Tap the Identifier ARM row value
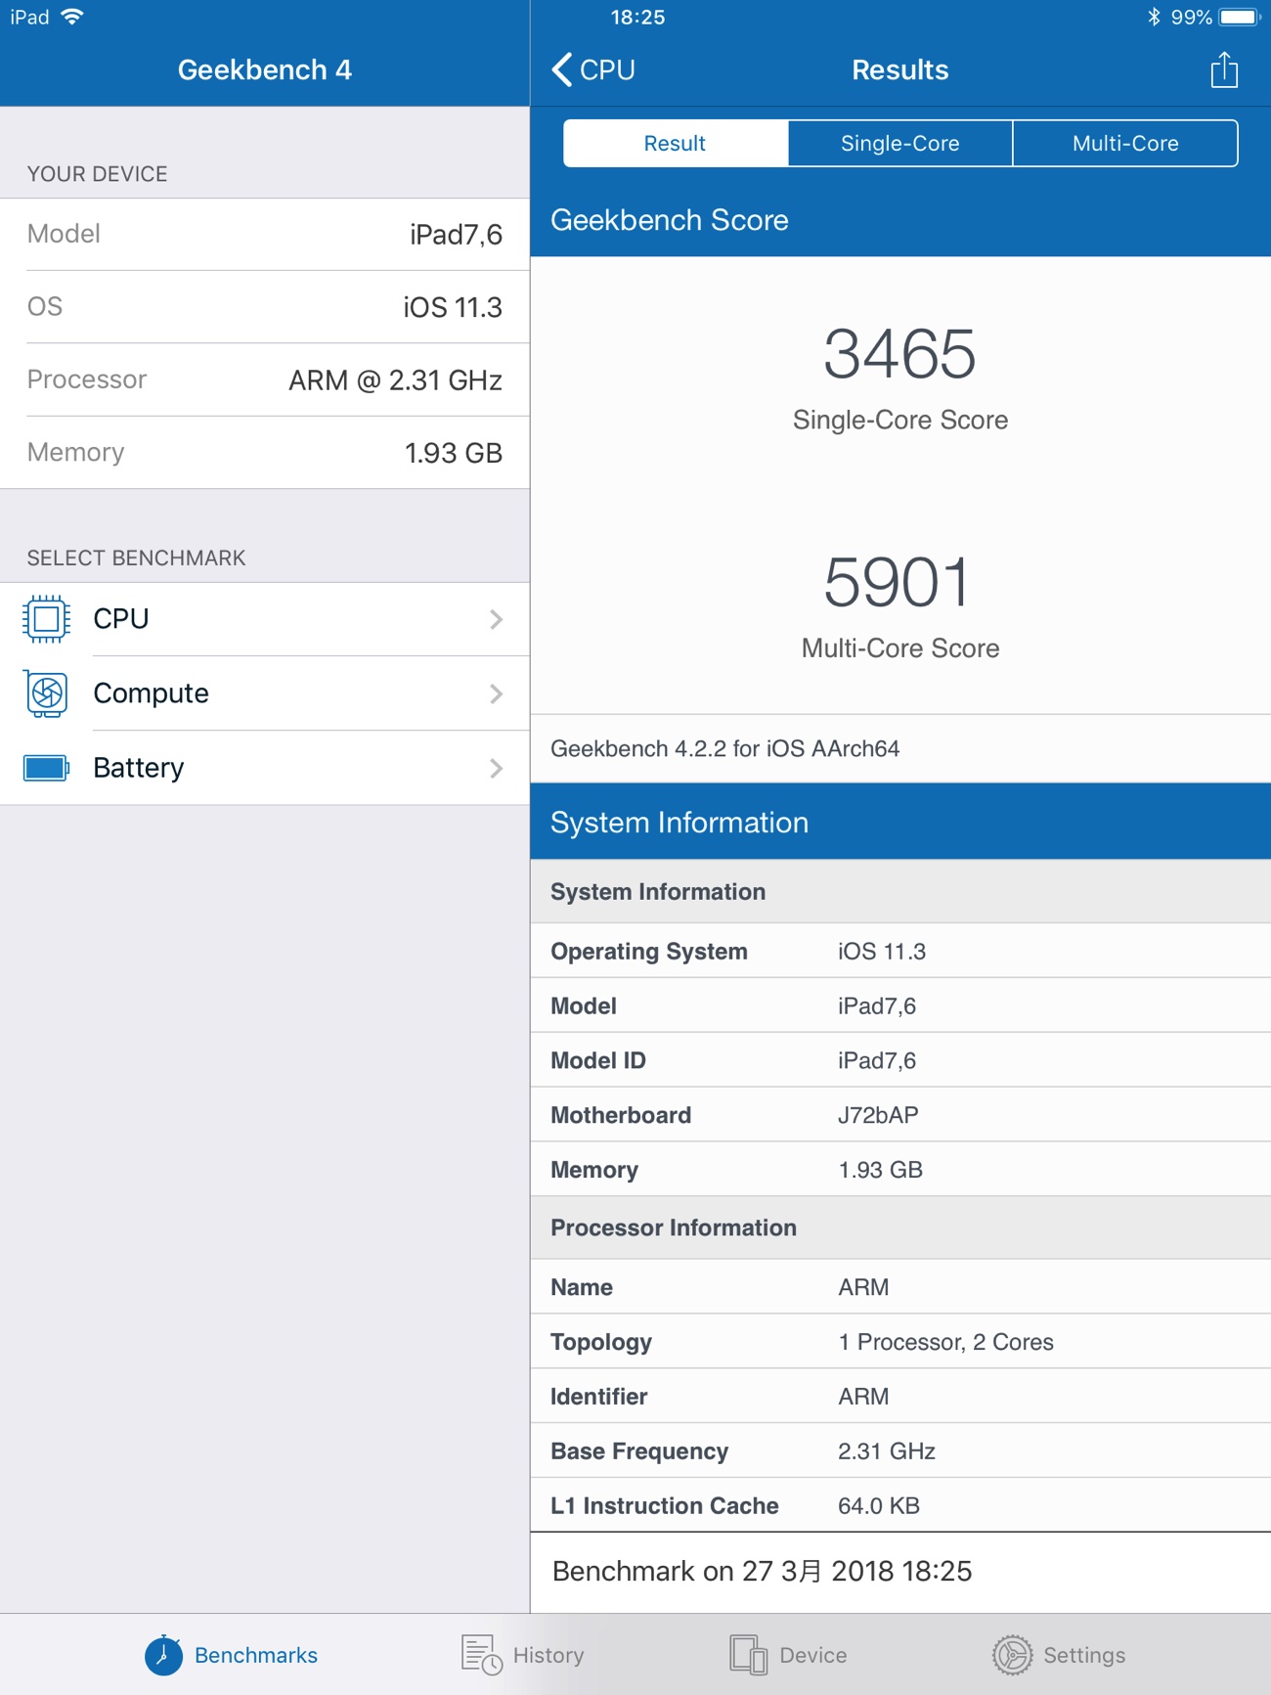The image size is (1271, 1695). (x=863, y=1397)
